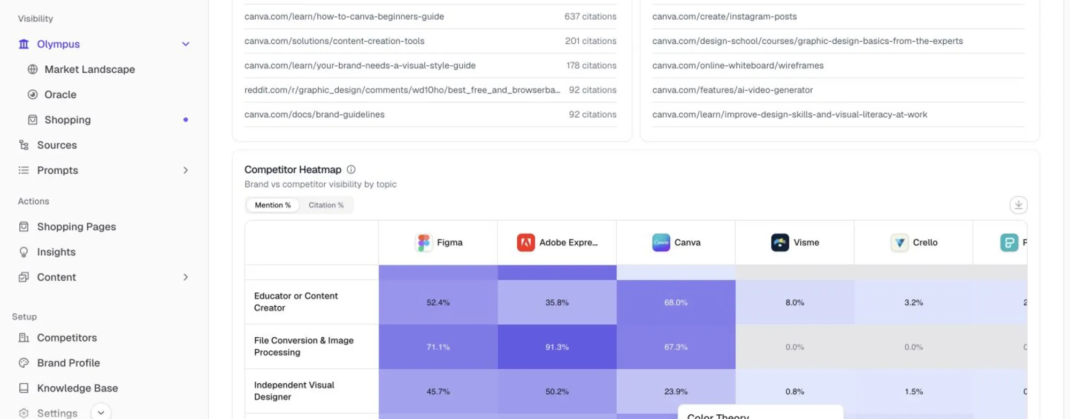Click the Settings gear icon

[24, 413]
